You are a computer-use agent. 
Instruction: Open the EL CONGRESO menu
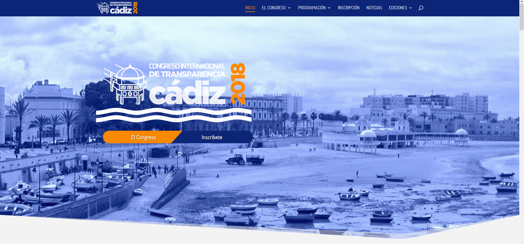[274, 8]
